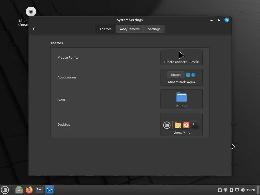Open the network connection tray icon
260x195 pixels.
click(237, 190)
